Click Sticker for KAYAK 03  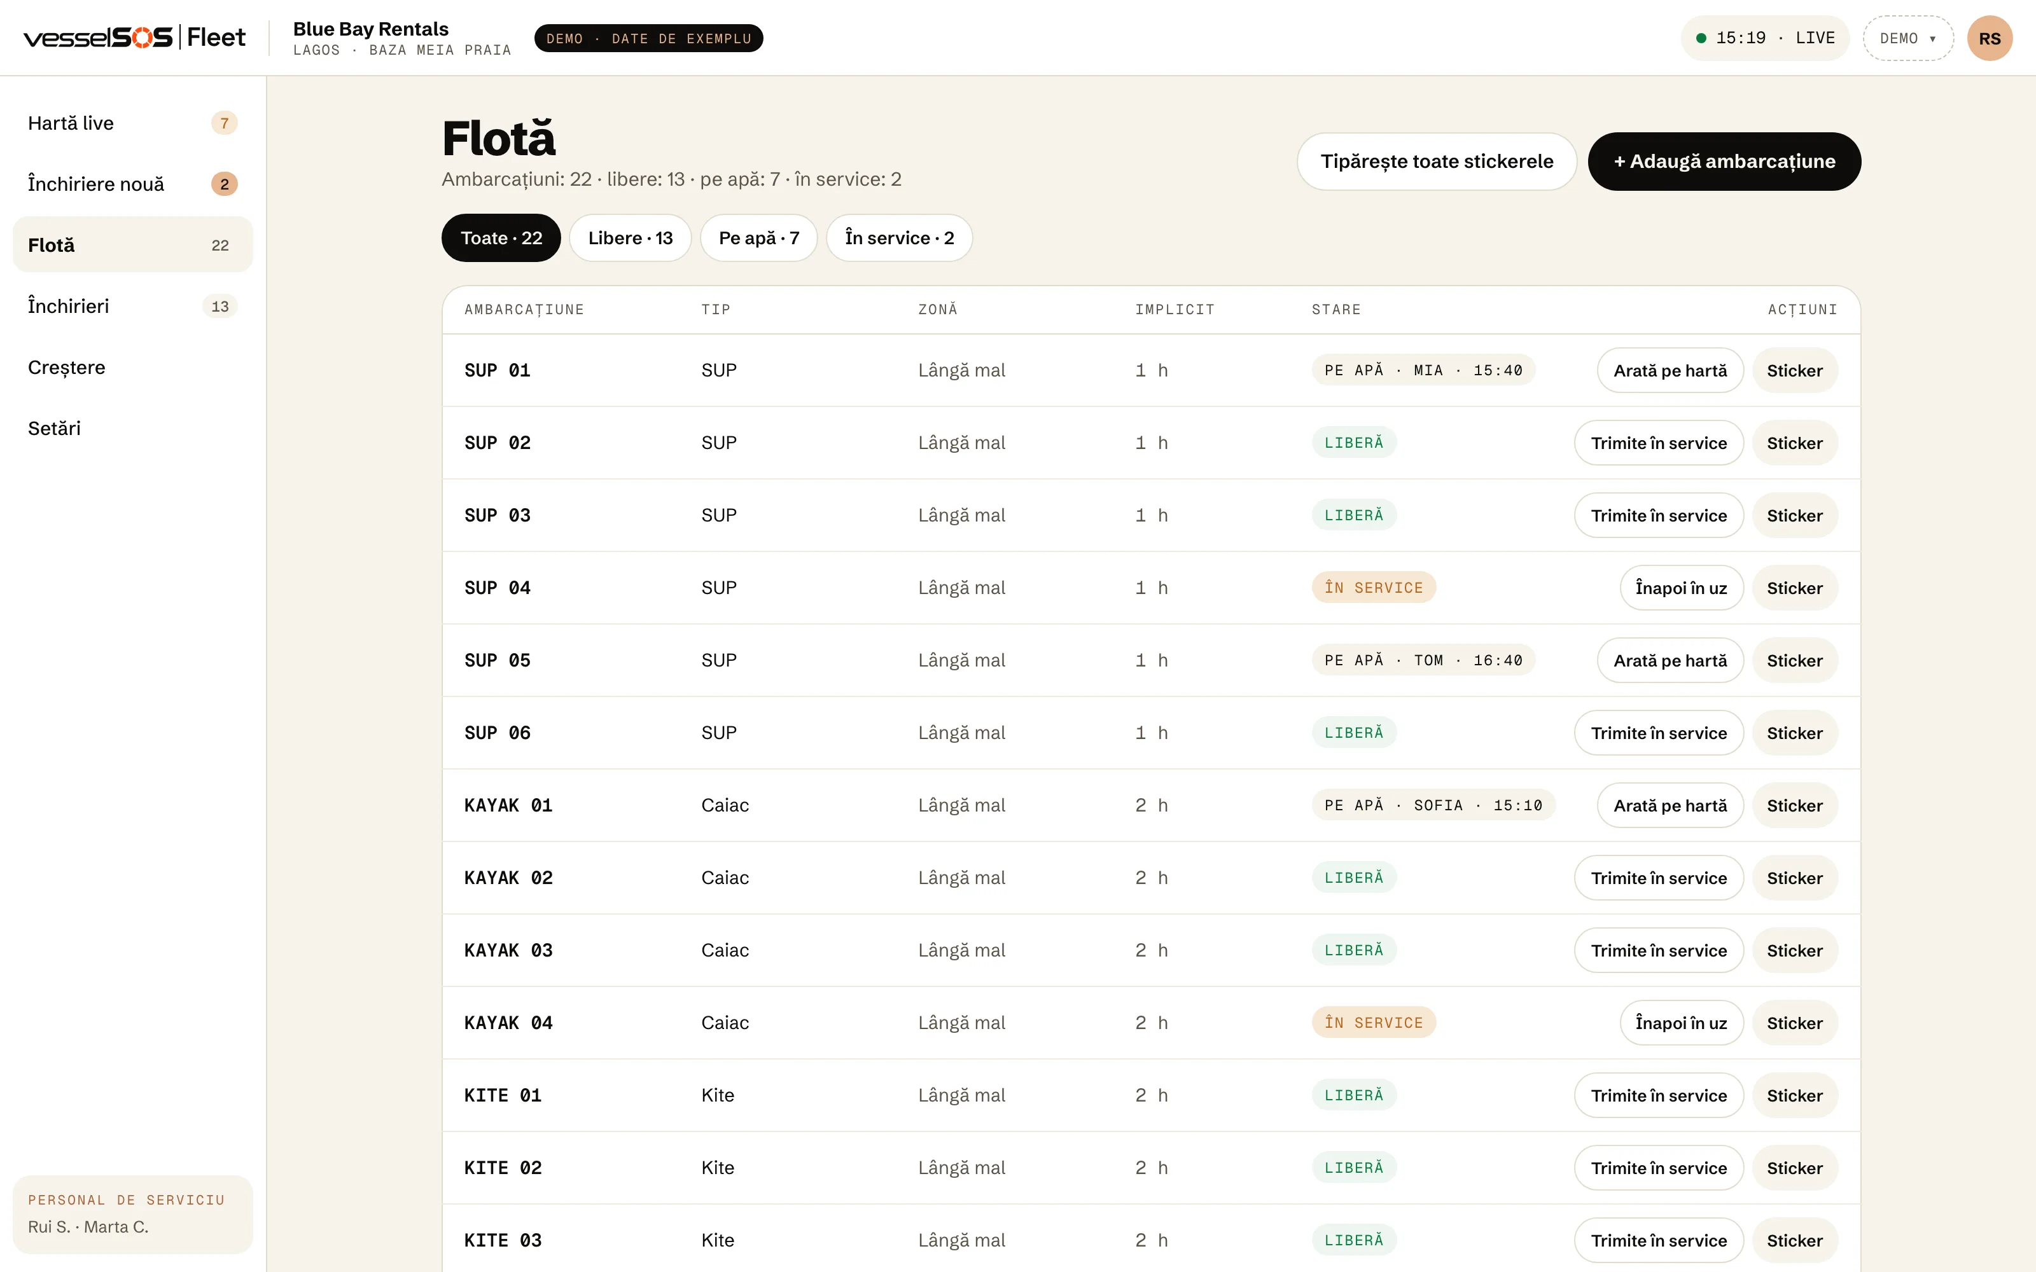coord(1794,951)
